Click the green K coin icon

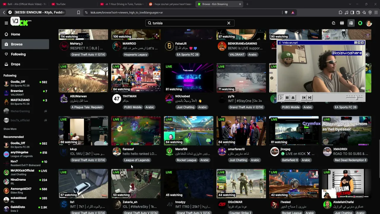[360, 23]
